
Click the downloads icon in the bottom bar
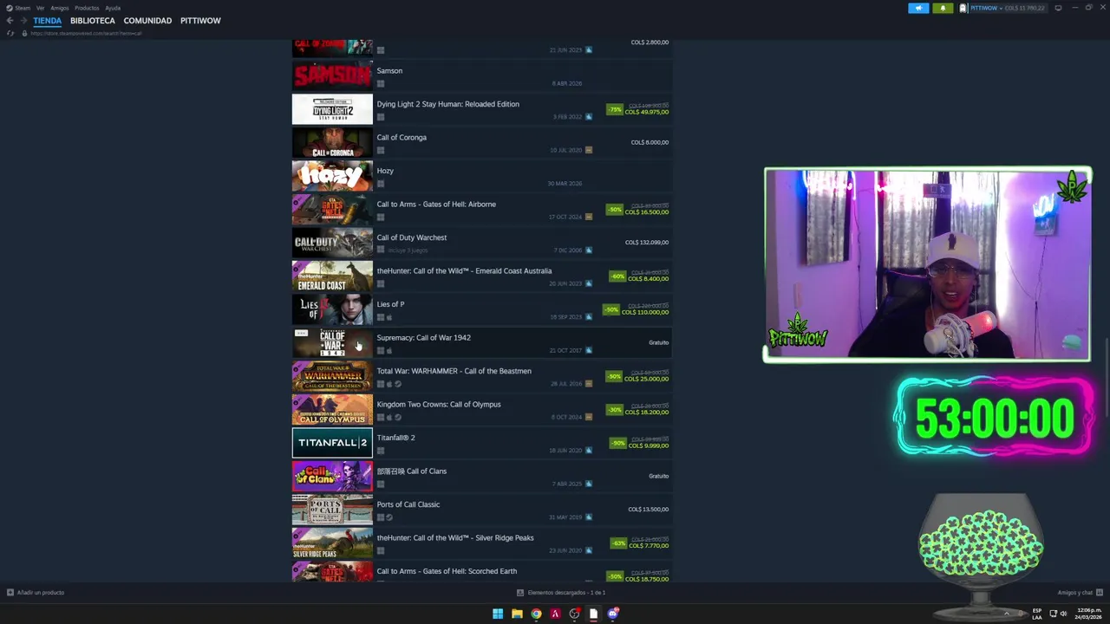pos(520,593)
